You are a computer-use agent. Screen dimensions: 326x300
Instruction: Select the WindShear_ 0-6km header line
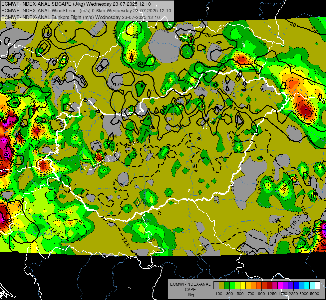pos(86,11)
